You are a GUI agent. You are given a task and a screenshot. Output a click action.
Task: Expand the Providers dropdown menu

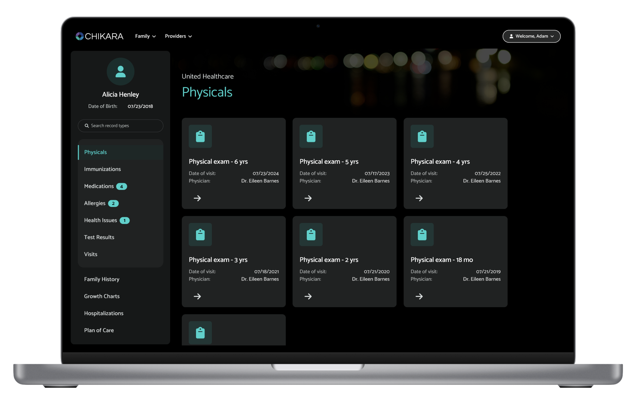[x=179, y=36]
